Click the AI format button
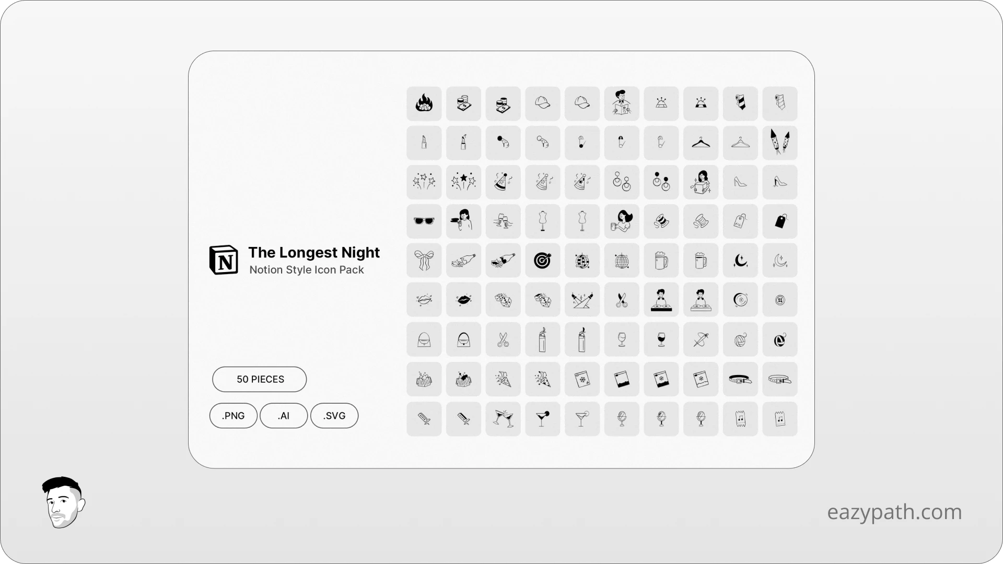 click(283, 415)
